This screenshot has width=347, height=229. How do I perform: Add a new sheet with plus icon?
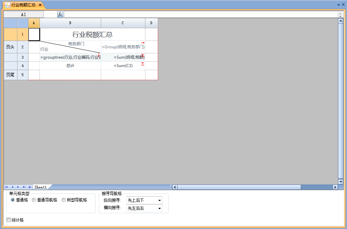click(x=30, y=187)
